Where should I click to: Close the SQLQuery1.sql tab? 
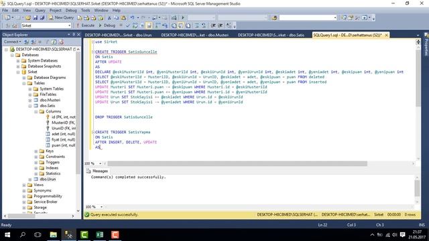(x=386, y=35)
